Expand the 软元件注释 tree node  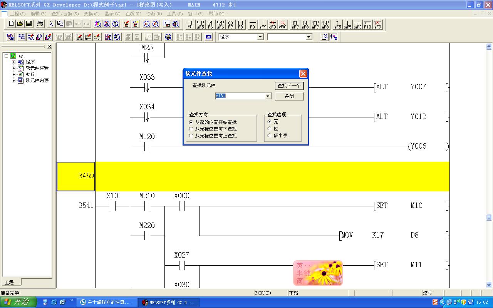tap(14, 68)
